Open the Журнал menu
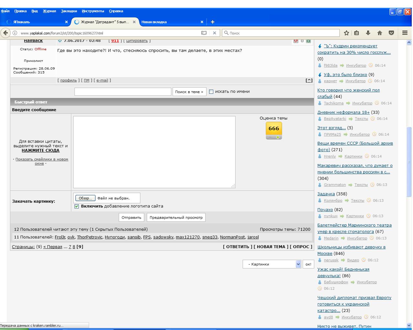 pos(49,11)
